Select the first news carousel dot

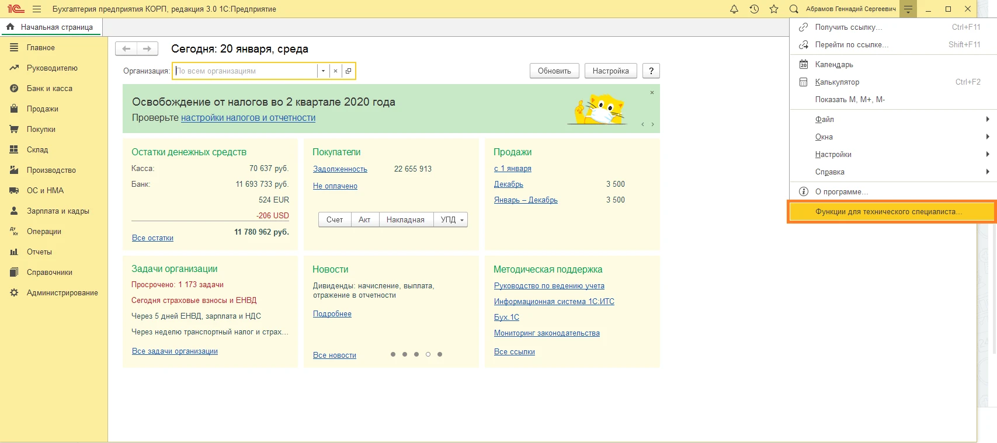point(393,354)
